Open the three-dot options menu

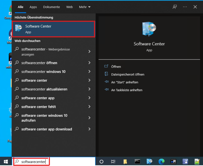[x=185, y=7]
